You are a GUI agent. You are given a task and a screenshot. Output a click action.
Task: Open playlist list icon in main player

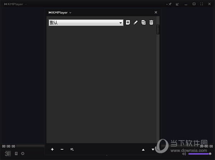click(16, 154)
